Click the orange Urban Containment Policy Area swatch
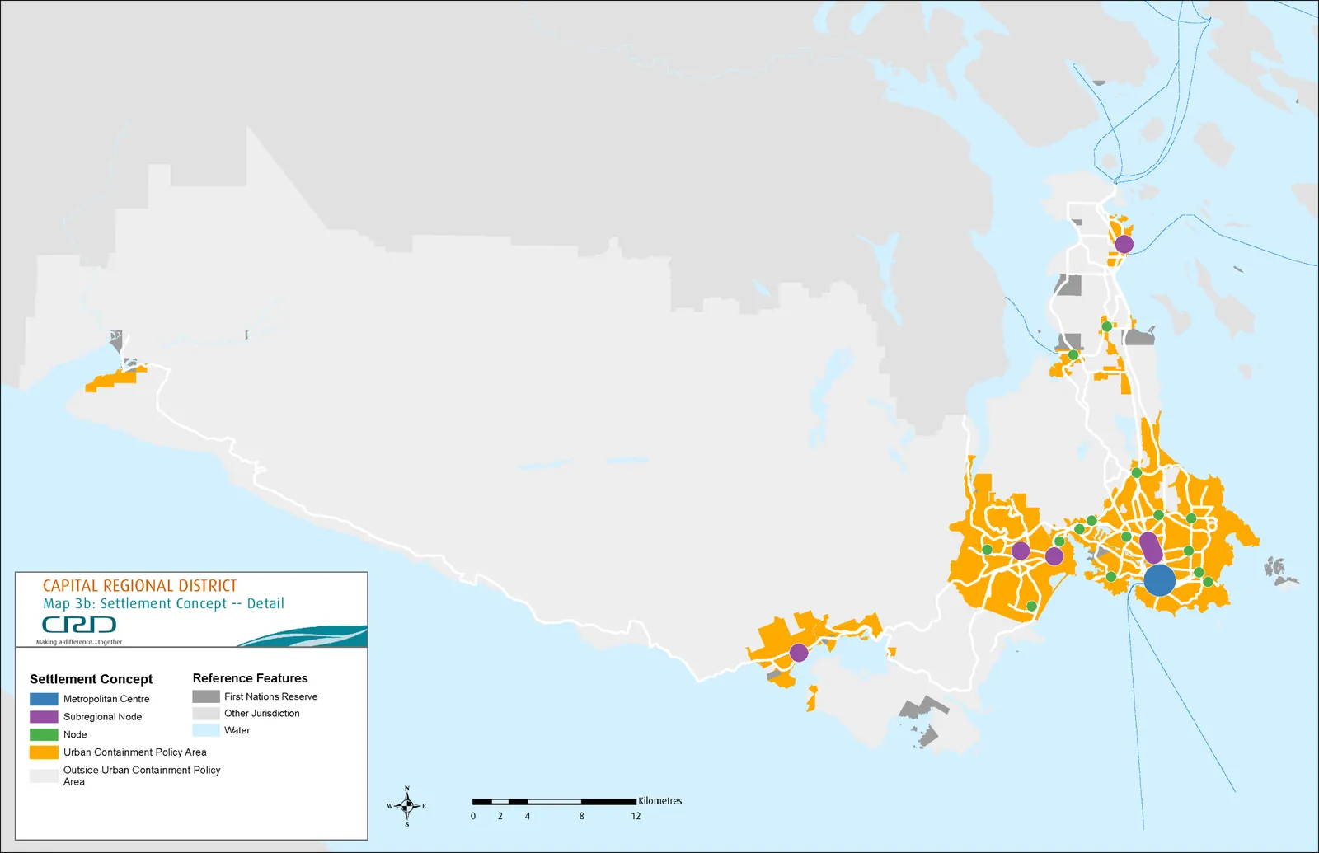This screenshot has height=853, width=1319. (x=44, y=752)
